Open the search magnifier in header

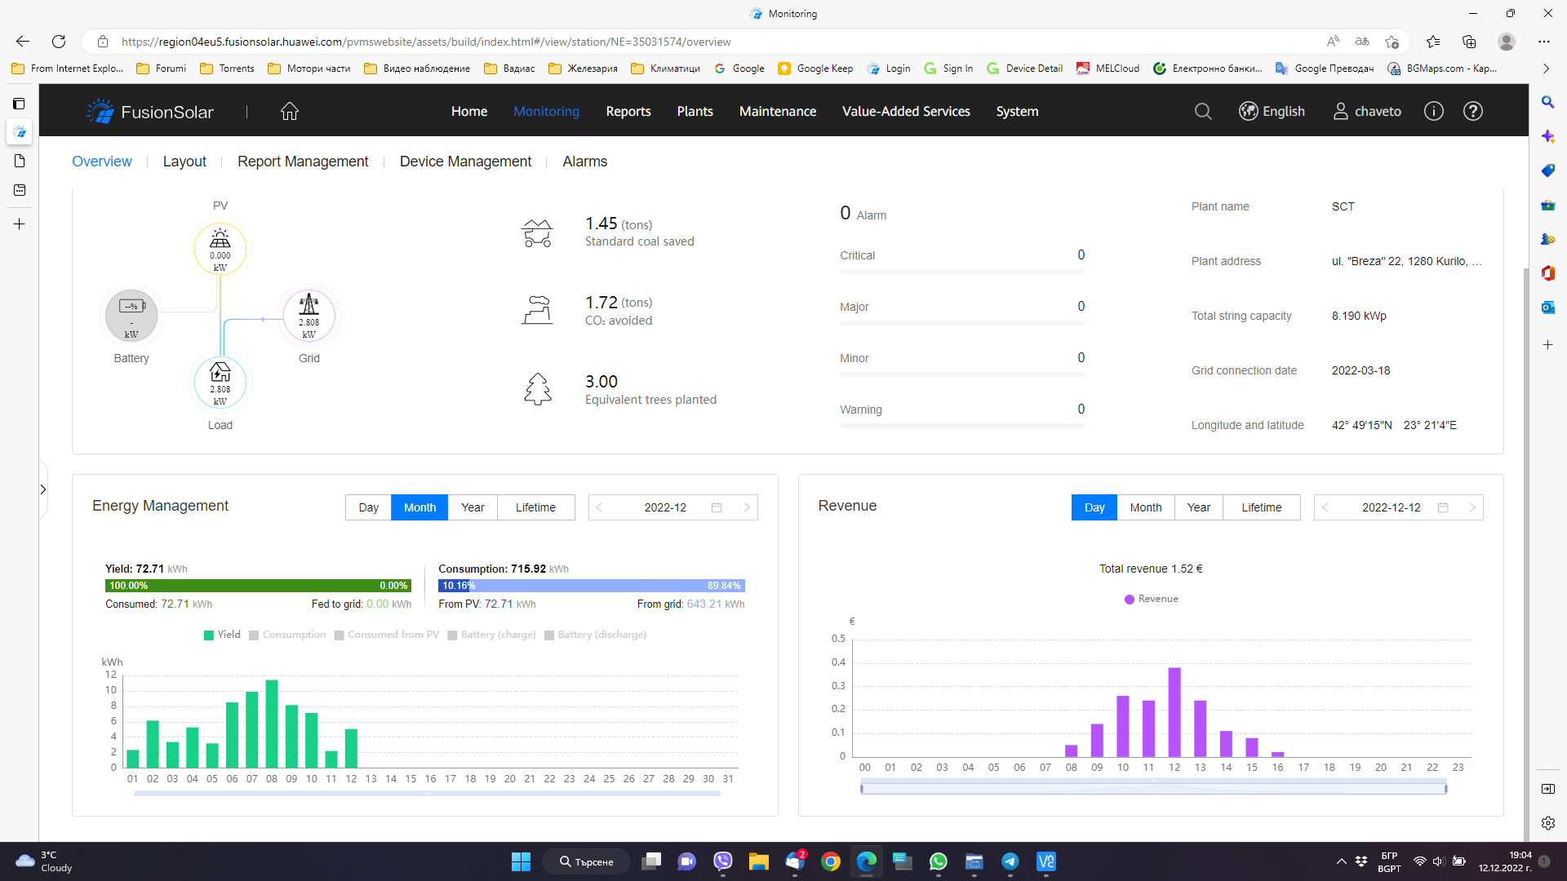pos(1203,112)
